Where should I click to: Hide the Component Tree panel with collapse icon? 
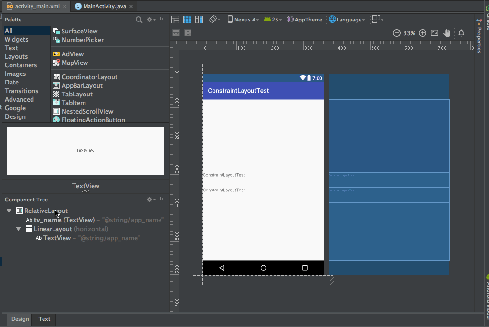click(x=163, y=200)
